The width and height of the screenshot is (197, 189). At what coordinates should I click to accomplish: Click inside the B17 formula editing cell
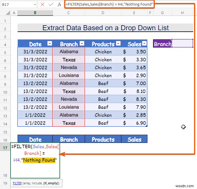35,160
